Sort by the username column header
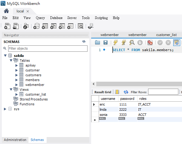This screenshot has width=182, height=144. [108, 99]
